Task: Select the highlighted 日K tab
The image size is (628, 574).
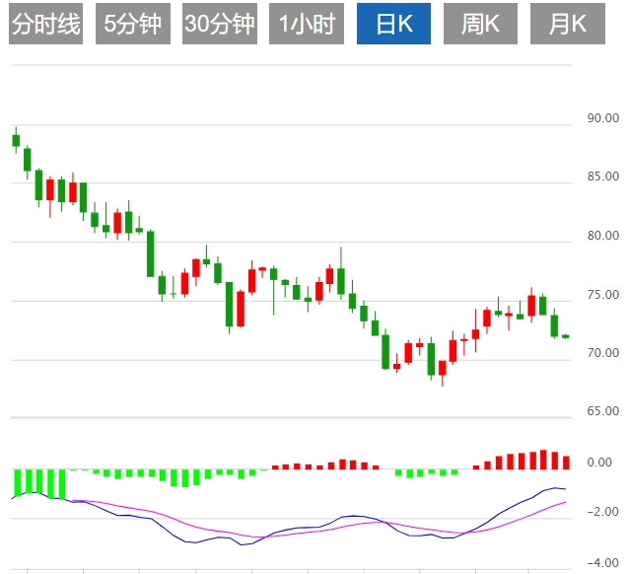Action: (393, 25)
